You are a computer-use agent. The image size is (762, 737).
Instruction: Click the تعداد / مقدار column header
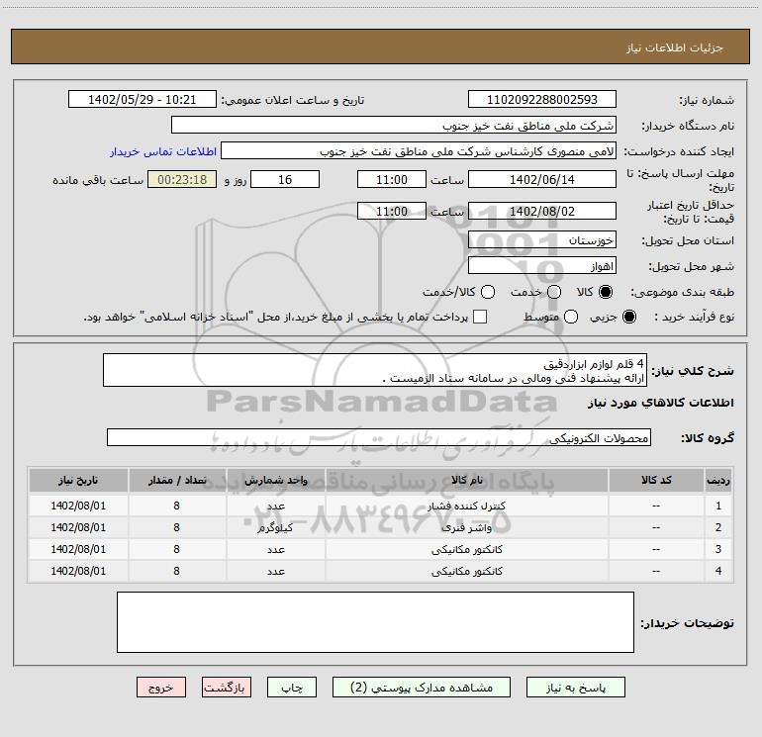tap(177, 480)
